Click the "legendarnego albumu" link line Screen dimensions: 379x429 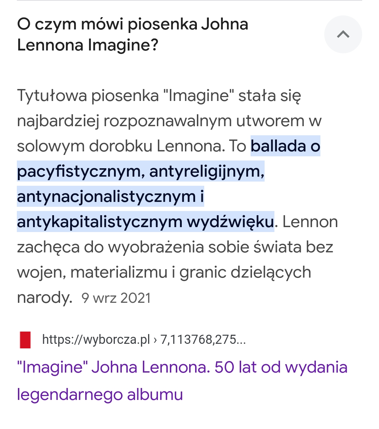coord(100,394)
